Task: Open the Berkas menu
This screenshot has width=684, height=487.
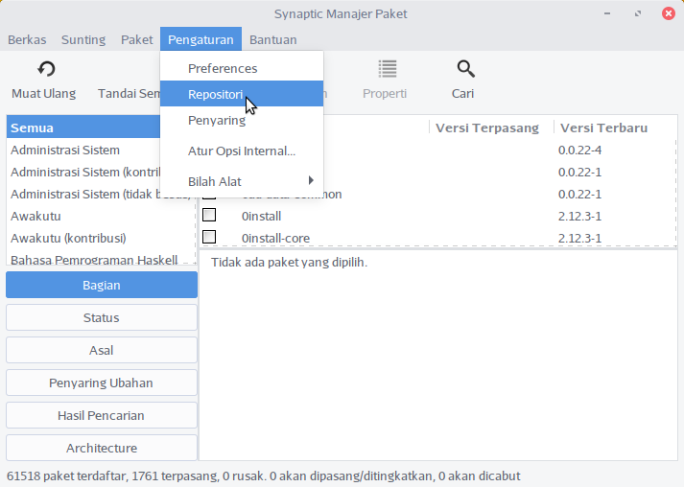Action: [27, 40]
